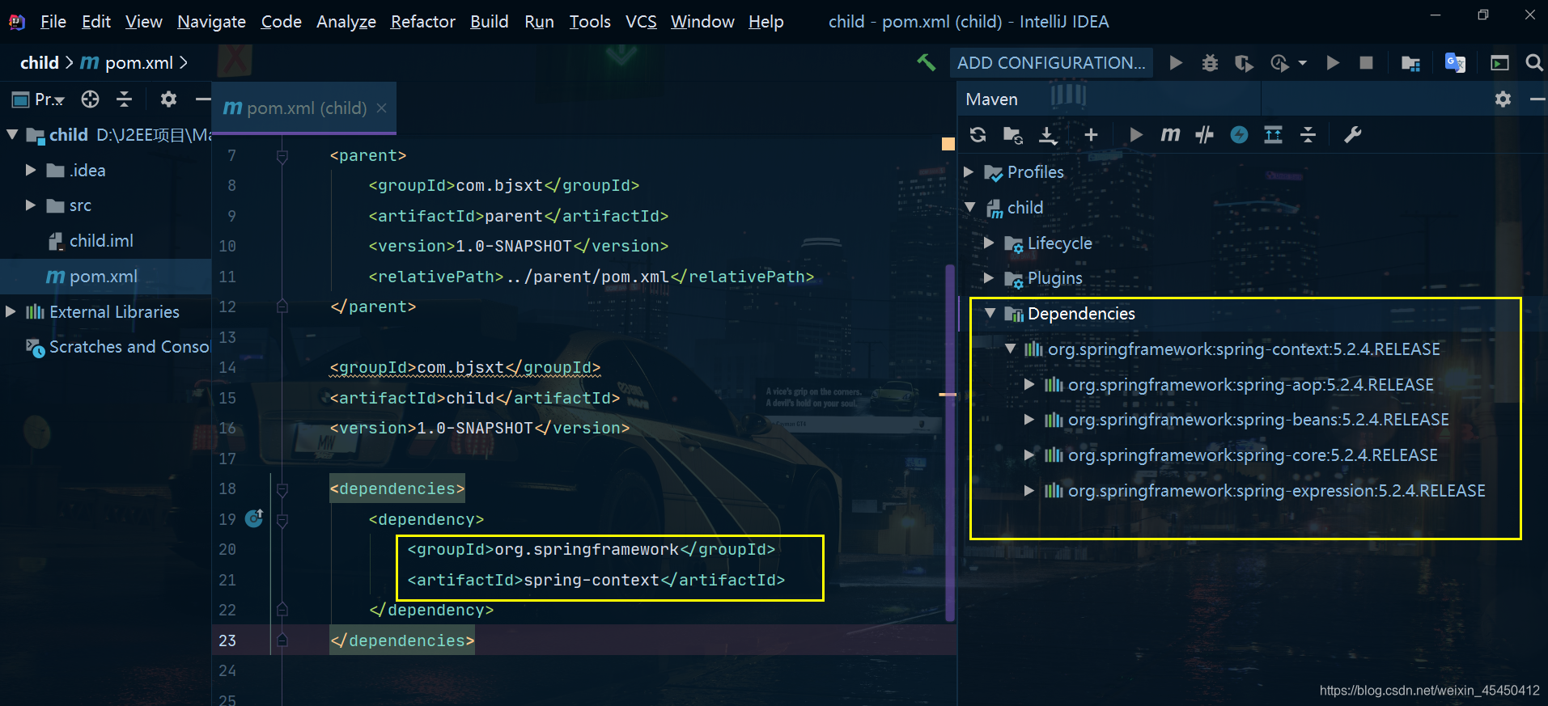Expand the .idea folder
Screen dimensions: 1548x706
[31, 170]
